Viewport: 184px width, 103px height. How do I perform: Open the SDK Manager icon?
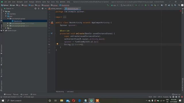(x=175, y=5)
